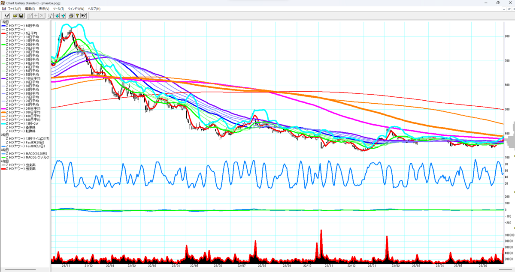The height and width of the screenshot is (272, 515).
Task: Select the 1段目 section header
Action: coord(5,22)
